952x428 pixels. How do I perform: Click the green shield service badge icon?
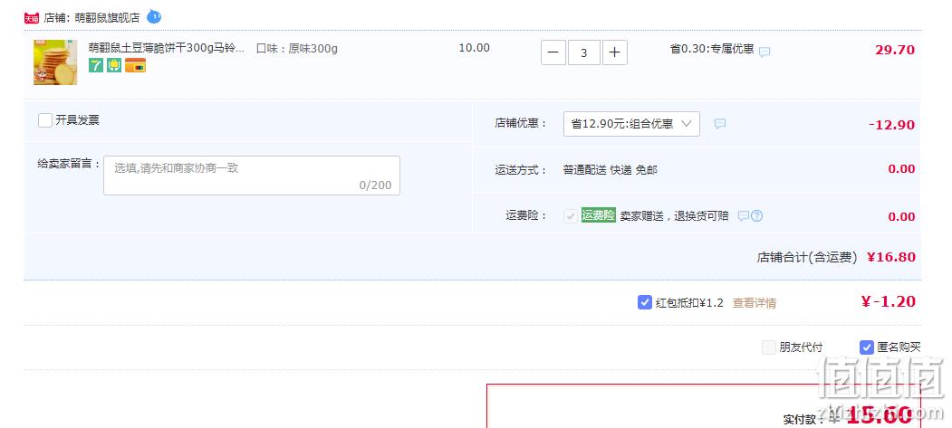click(114, 65)
